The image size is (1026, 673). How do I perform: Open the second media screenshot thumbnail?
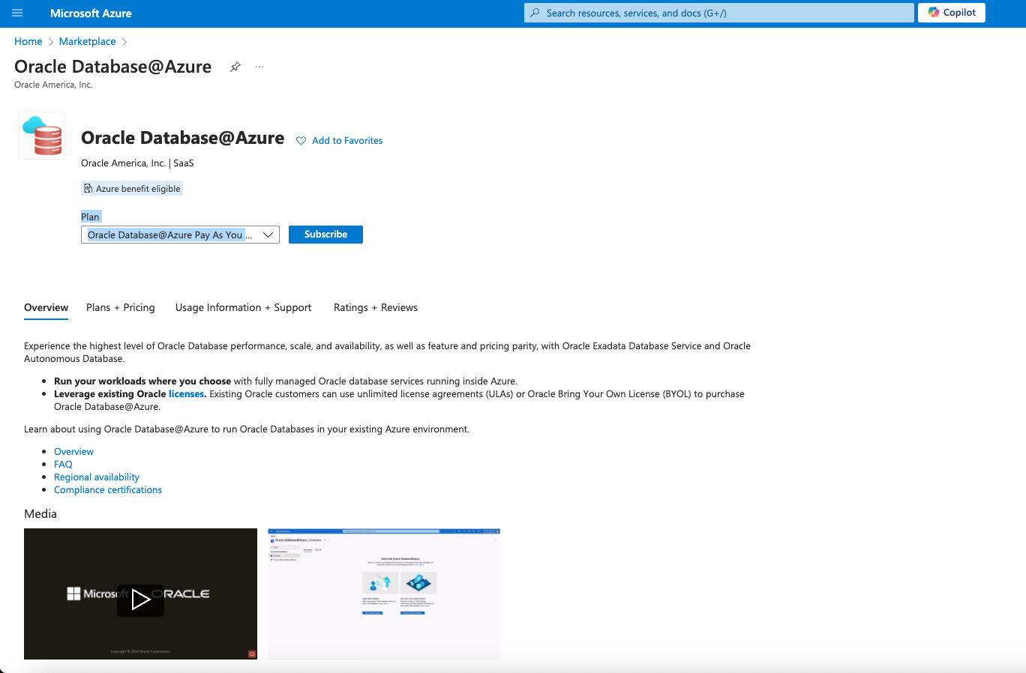tap(383, 594)
